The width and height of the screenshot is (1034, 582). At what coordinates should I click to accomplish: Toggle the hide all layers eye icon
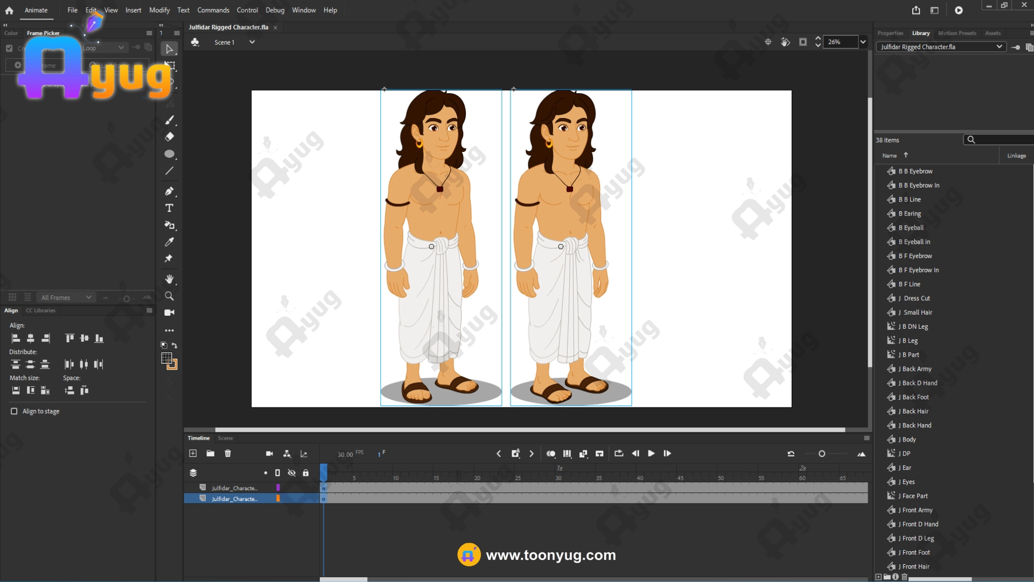tap(291, 473)
